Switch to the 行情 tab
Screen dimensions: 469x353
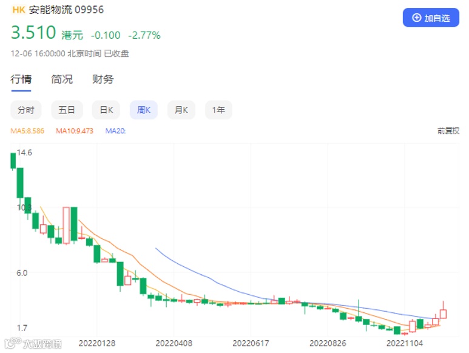pyautogui.click(x=21, y=79)
